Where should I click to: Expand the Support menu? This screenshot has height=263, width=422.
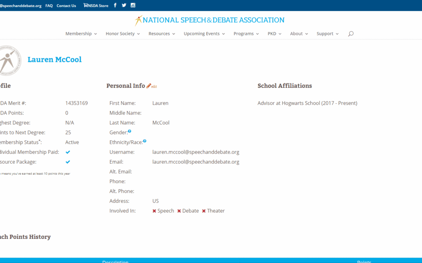327,34
